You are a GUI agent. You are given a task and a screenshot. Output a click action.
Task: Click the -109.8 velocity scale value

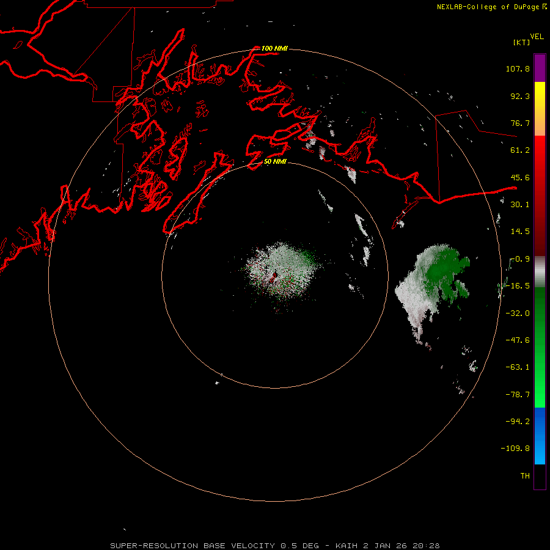515,449
